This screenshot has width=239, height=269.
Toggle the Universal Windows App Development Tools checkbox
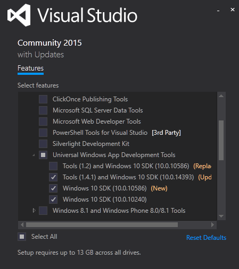pyautogui.click(x=43, y=155)
